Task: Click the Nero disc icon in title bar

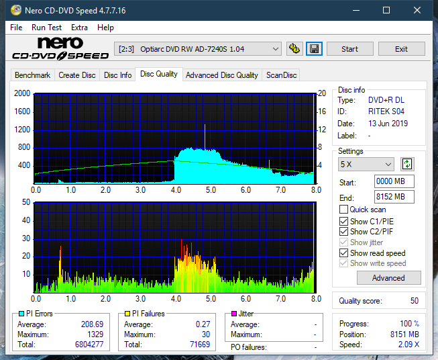Action: click(16, 10)
